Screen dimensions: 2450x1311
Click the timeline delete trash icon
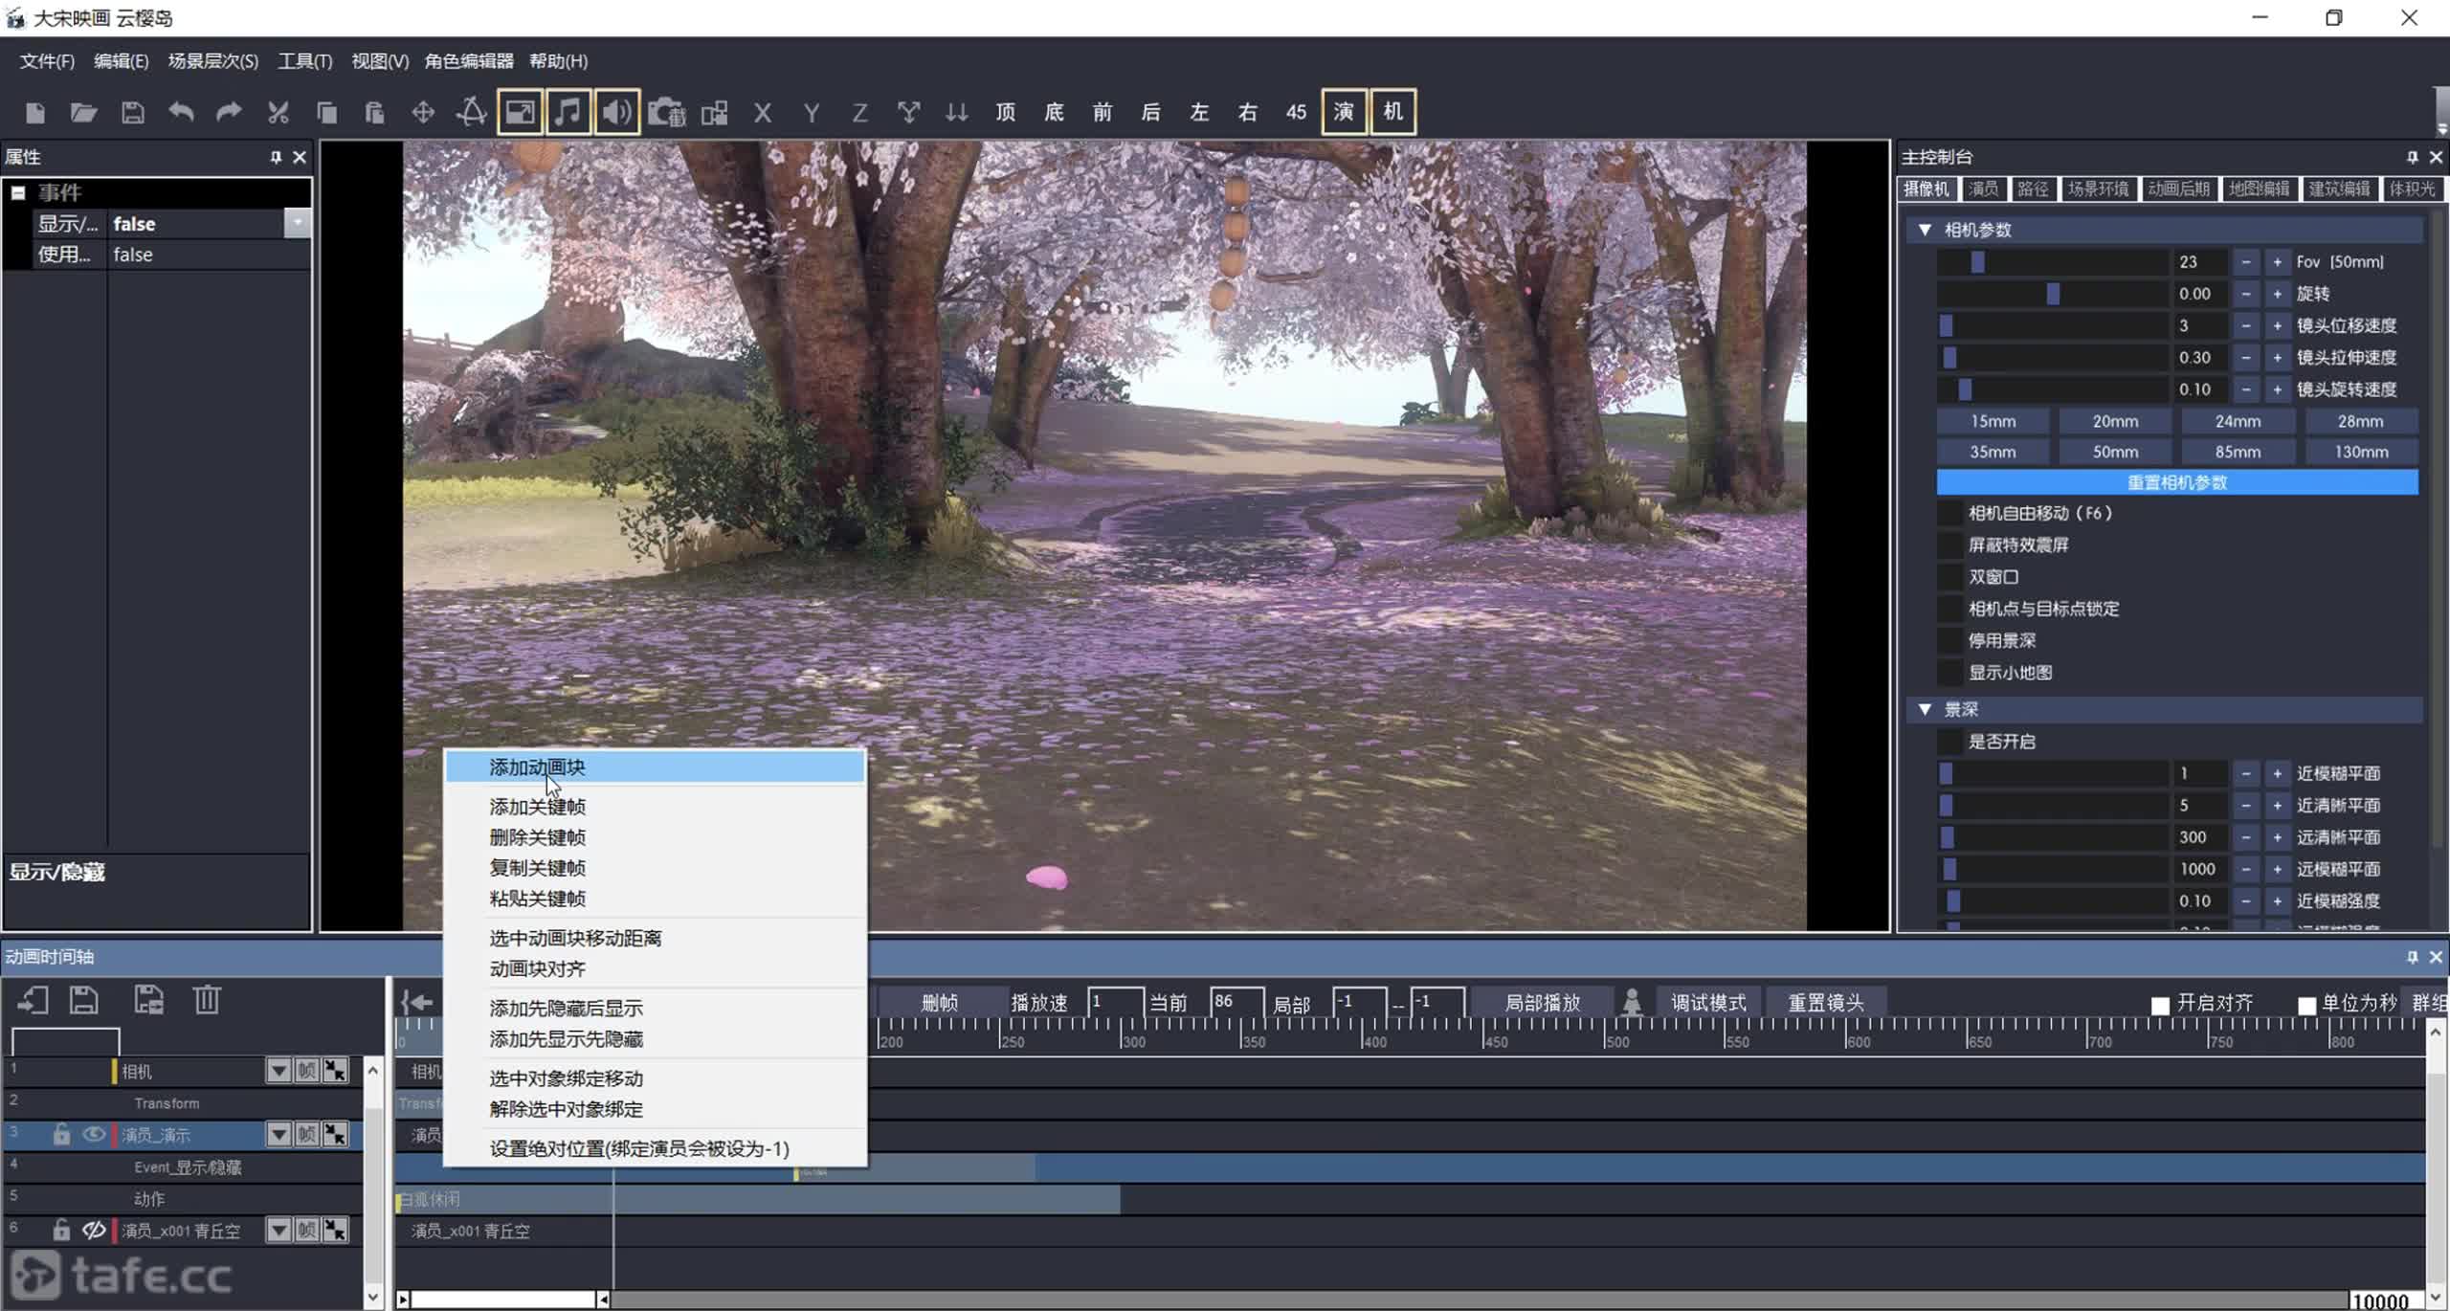207,1000
